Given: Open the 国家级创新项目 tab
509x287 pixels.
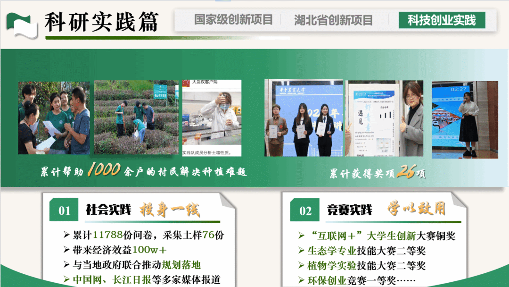Looking at the screenshot, I should (233, 20).
